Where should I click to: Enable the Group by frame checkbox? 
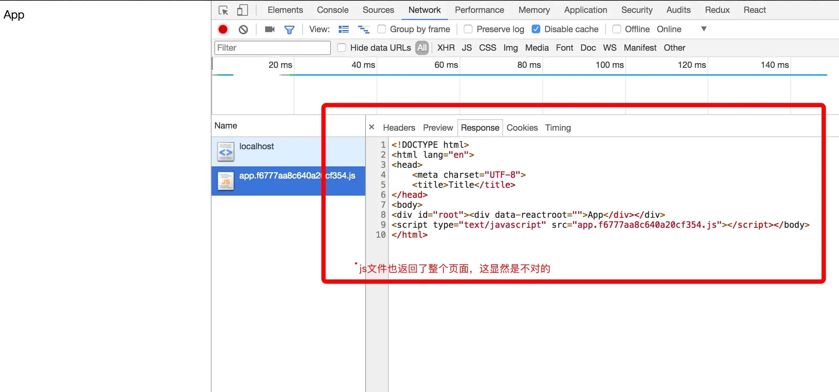[x=382, y=29]
